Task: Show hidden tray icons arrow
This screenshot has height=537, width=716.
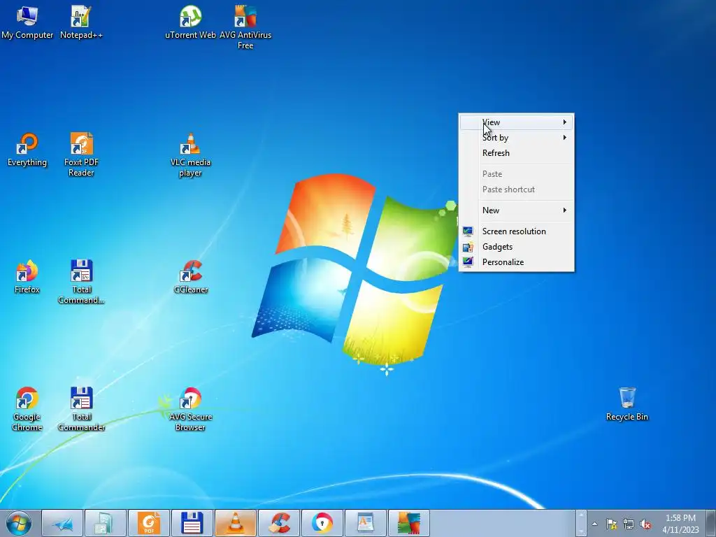Action: [x=594, y=524]
